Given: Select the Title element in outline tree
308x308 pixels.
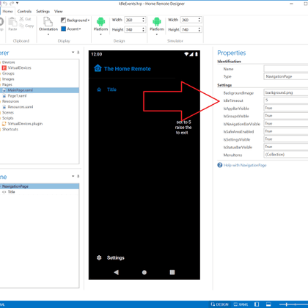Looking at the screenshot, I should 11,192.
